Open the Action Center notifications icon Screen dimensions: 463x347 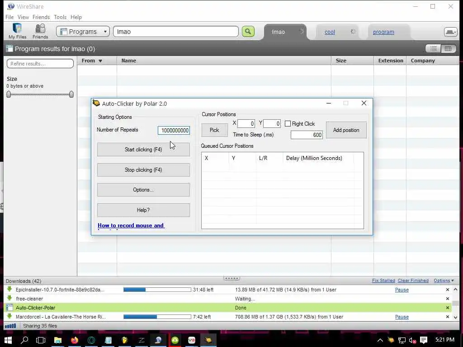click(x=424, y=340)
